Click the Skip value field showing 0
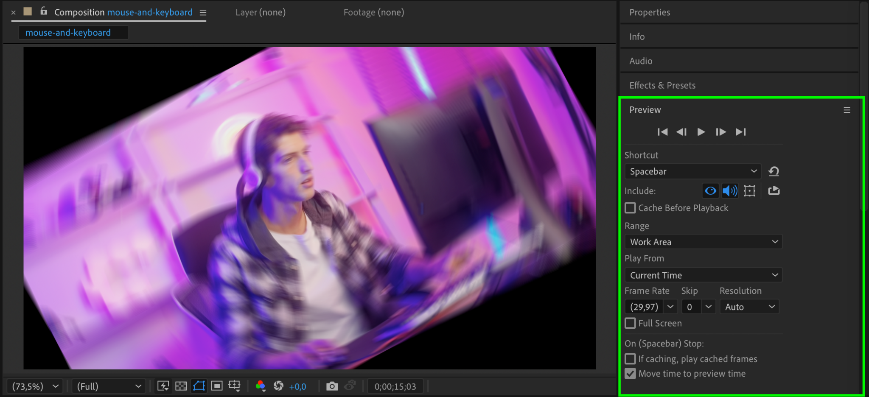This screenshot has width=869, height=397. click(691, 307)
